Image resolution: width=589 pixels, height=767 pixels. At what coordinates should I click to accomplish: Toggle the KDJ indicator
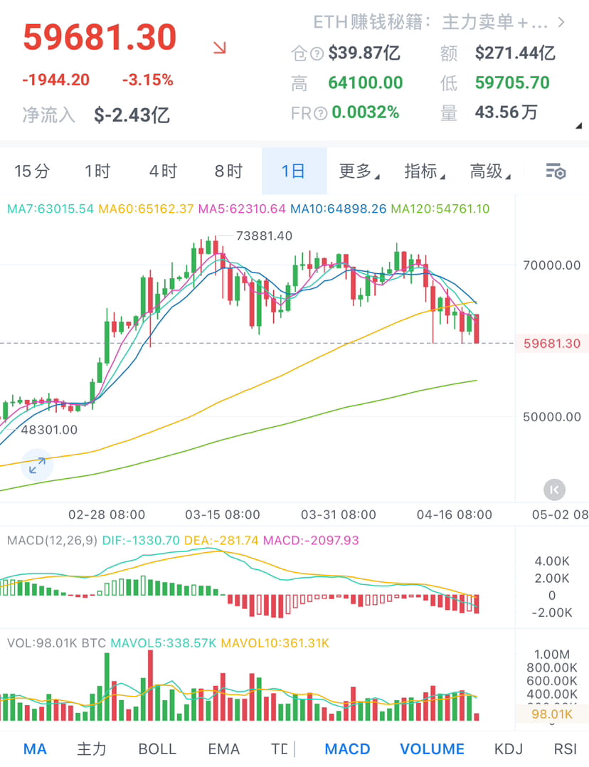[x=508, y=749]
